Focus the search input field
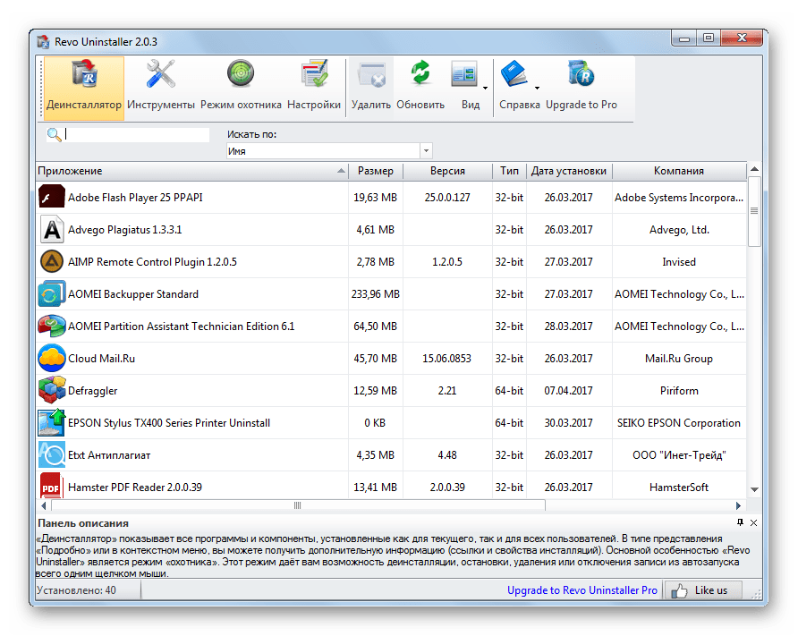This screenshot has height=636, width=798. tap(137, 135)
